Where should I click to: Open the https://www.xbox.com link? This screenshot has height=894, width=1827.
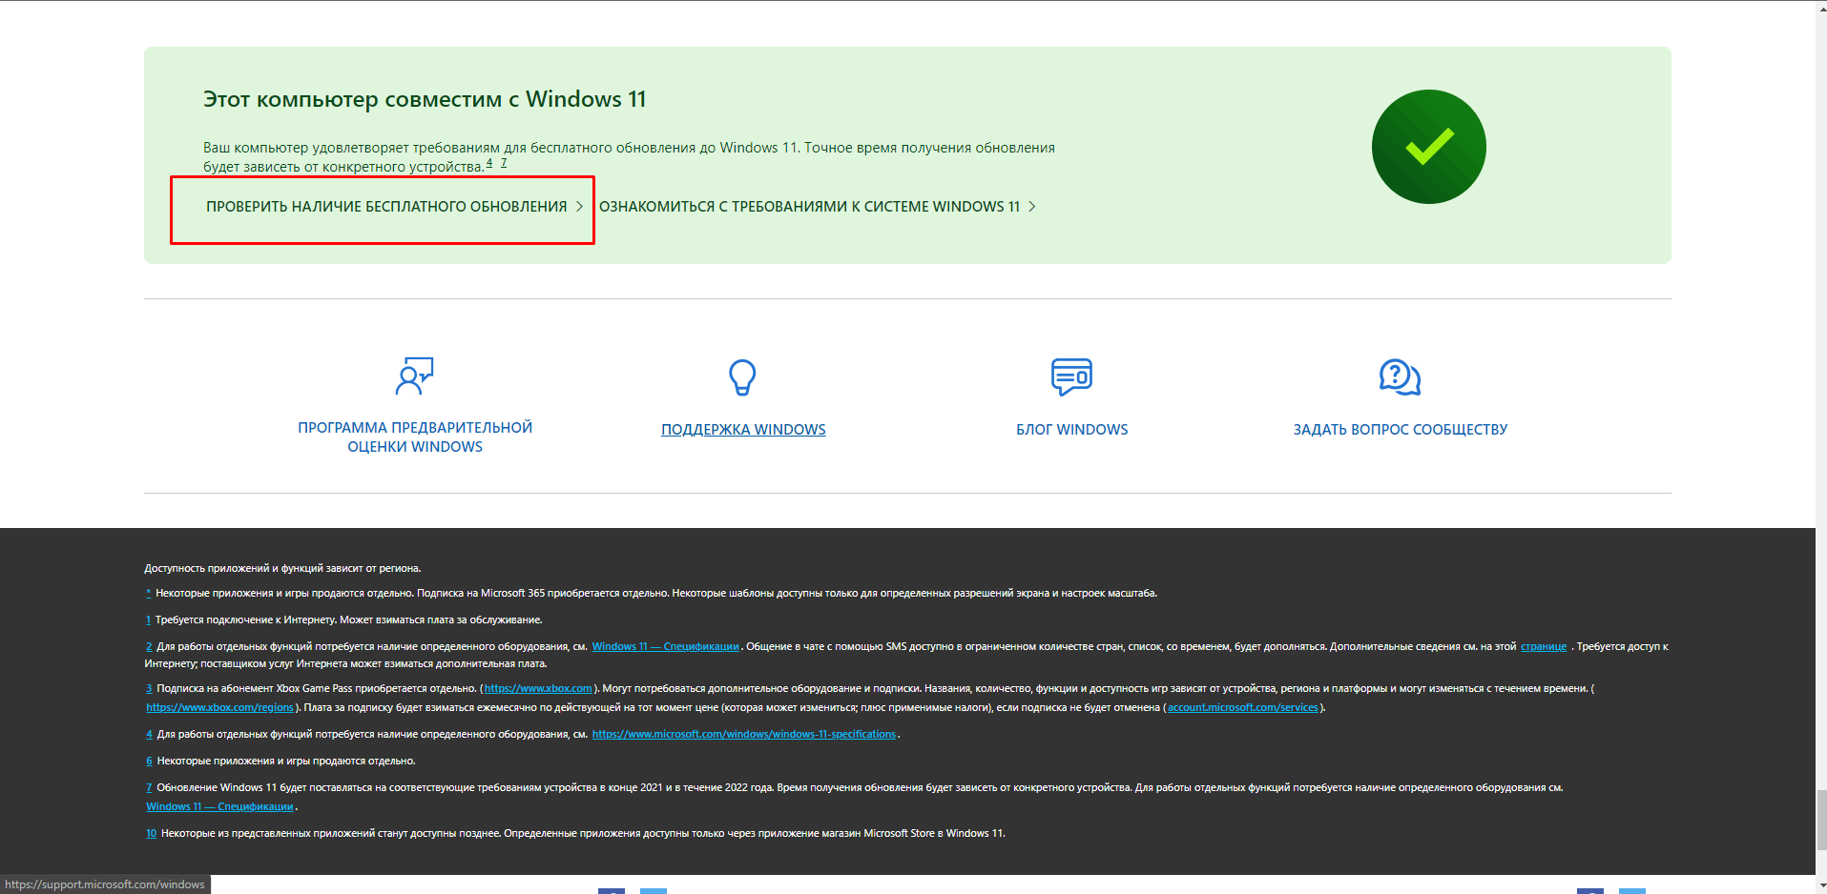538,689
